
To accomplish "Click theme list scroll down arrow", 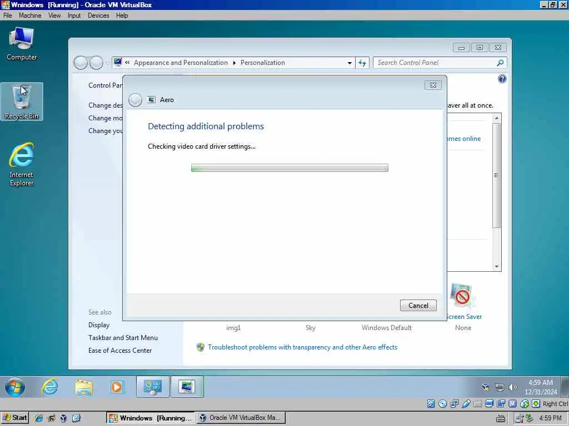I will pos(497,267).
